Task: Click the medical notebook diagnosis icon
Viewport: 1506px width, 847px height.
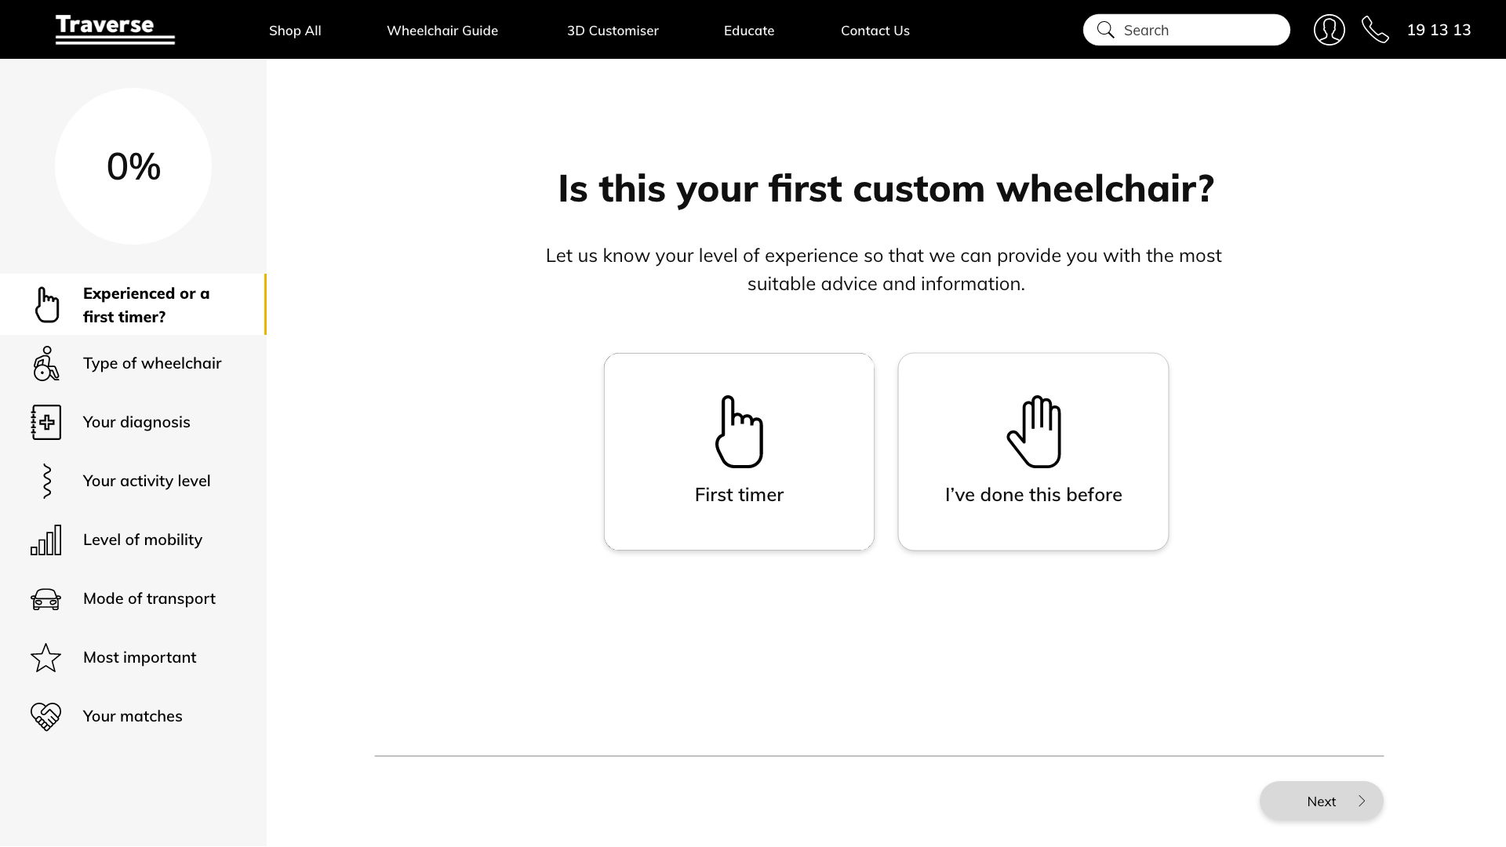Action: point(45,422)
